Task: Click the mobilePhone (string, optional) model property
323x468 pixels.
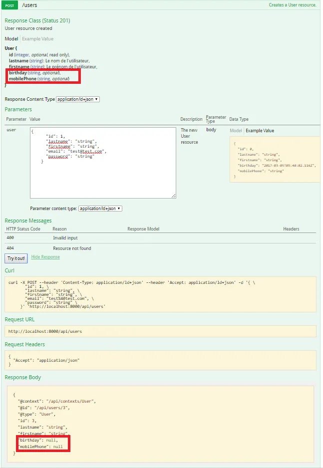Action: [x=39, y=79]
